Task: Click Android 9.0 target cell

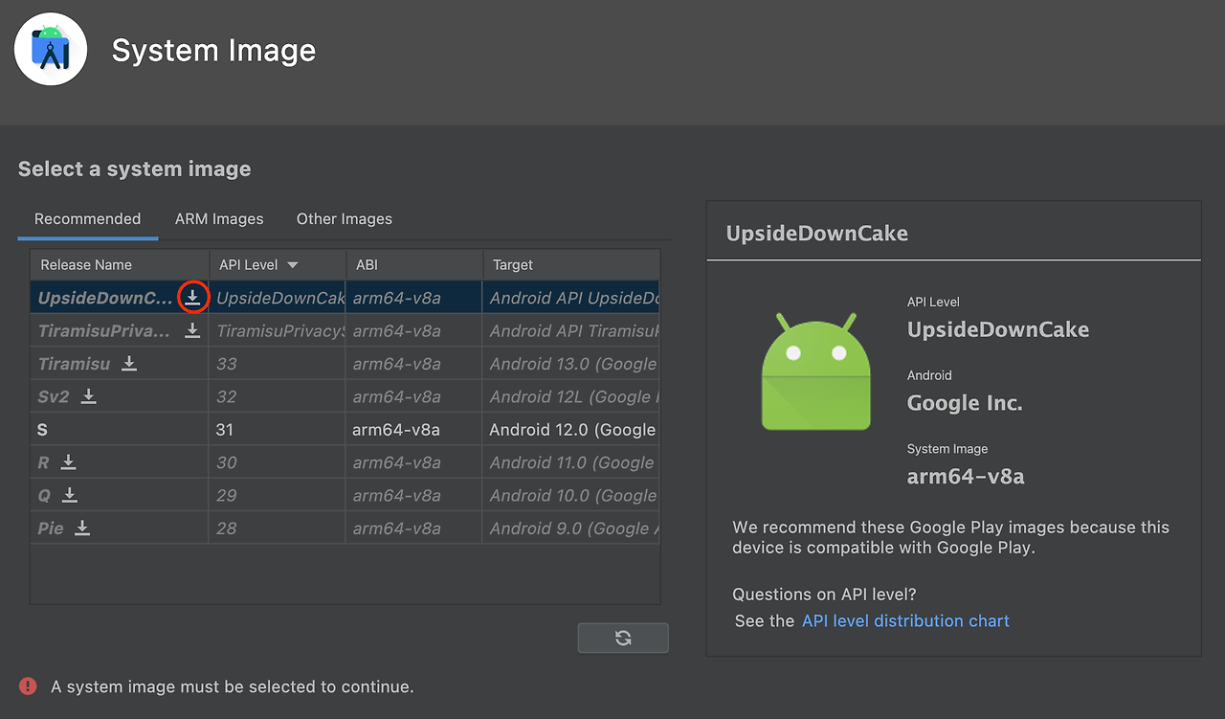Action: [571, 528]
